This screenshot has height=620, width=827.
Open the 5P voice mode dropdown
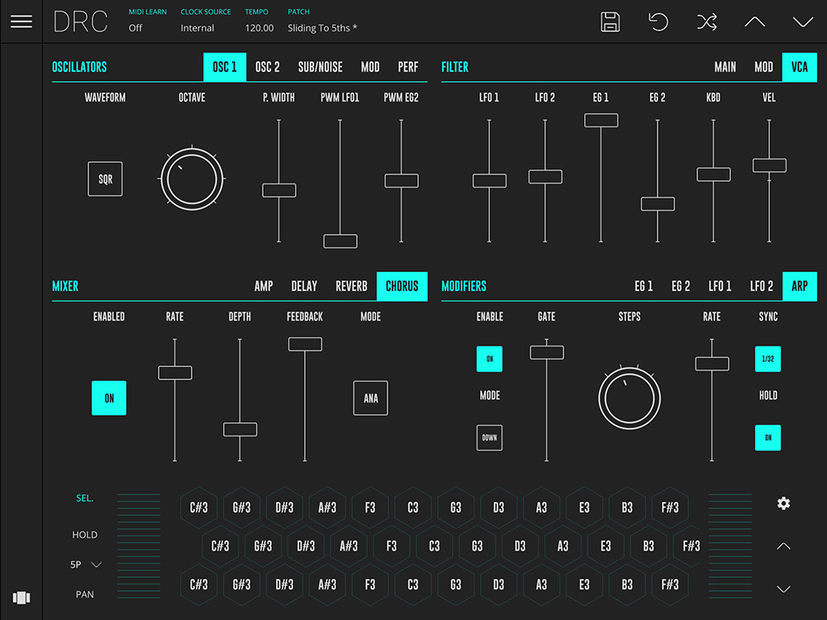[85, 564]
